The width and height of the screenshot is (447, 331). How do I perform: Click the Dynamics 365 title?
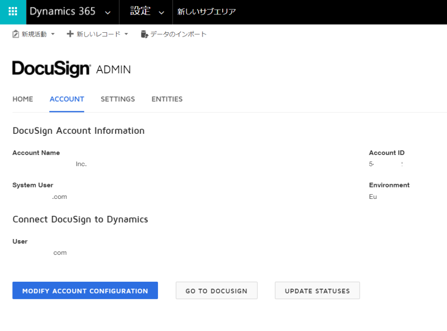(62, 11)
